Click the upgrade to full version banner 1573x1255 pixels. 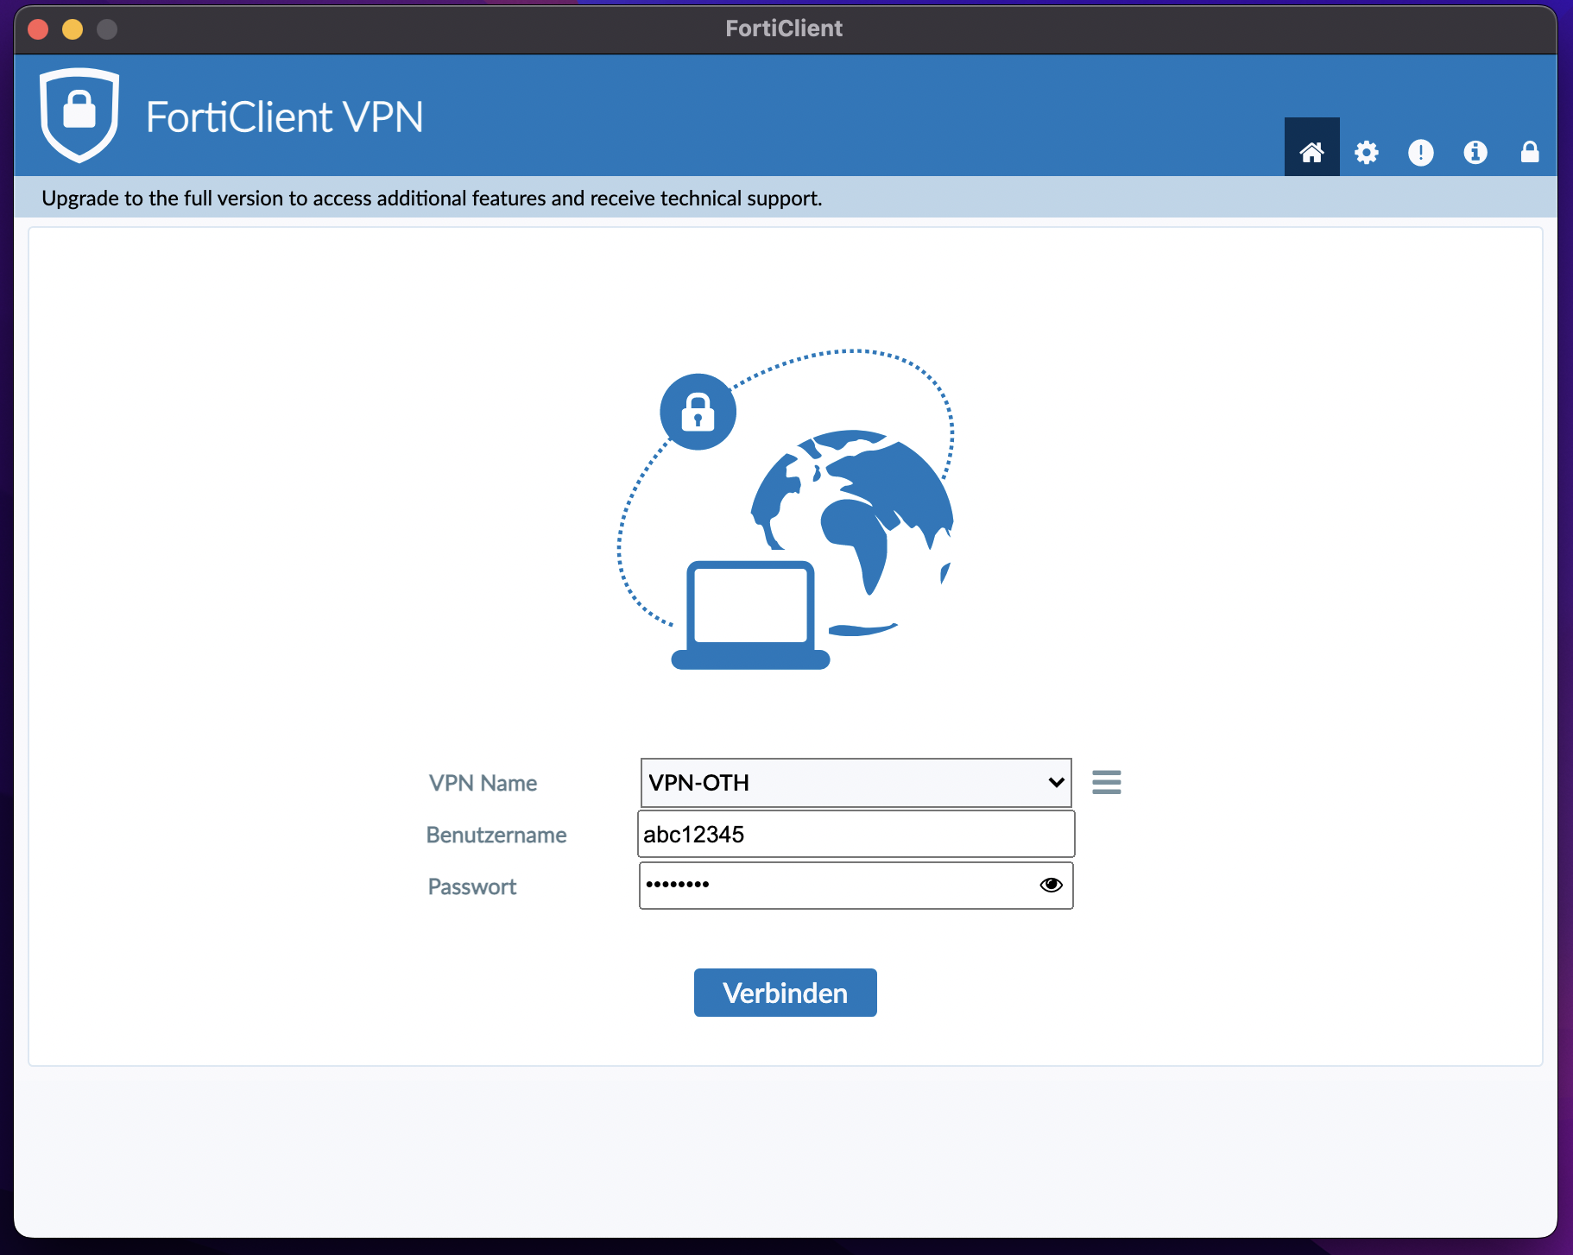(x=786, y=198)
